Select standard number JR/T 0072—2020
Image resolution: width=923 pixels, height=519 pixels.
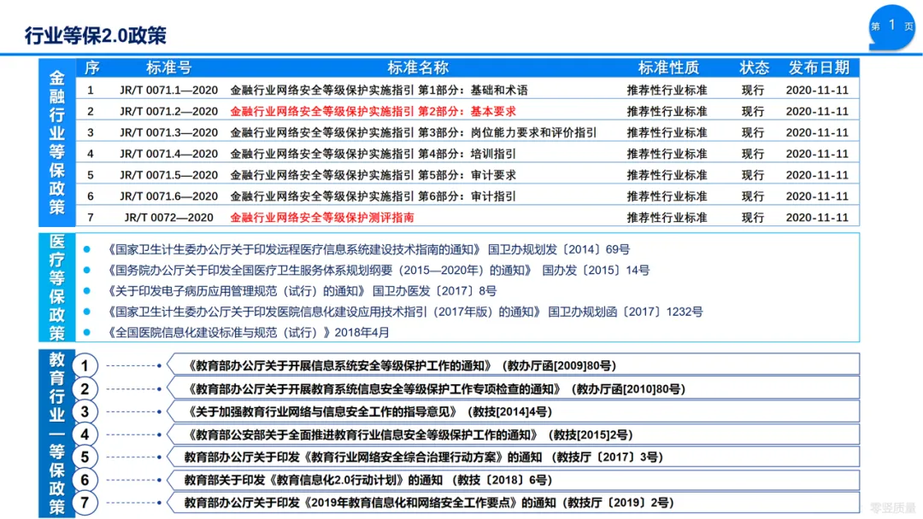pos(169,218)
